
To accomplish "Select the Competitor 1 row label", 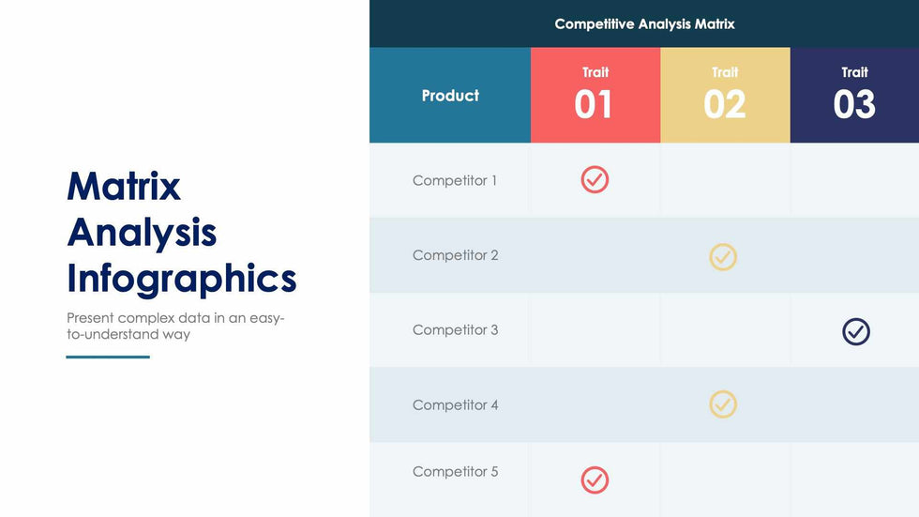I will coord(455,180).
